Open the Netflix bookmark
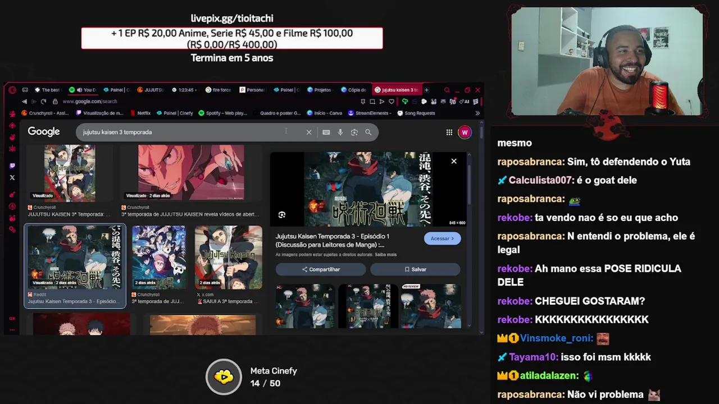Viewport: 719px width, 404px height. coord(140,113)
